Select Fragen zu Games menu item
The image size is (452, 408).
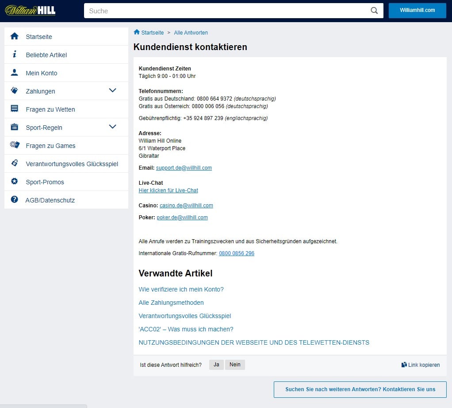(x=66, y=146)
